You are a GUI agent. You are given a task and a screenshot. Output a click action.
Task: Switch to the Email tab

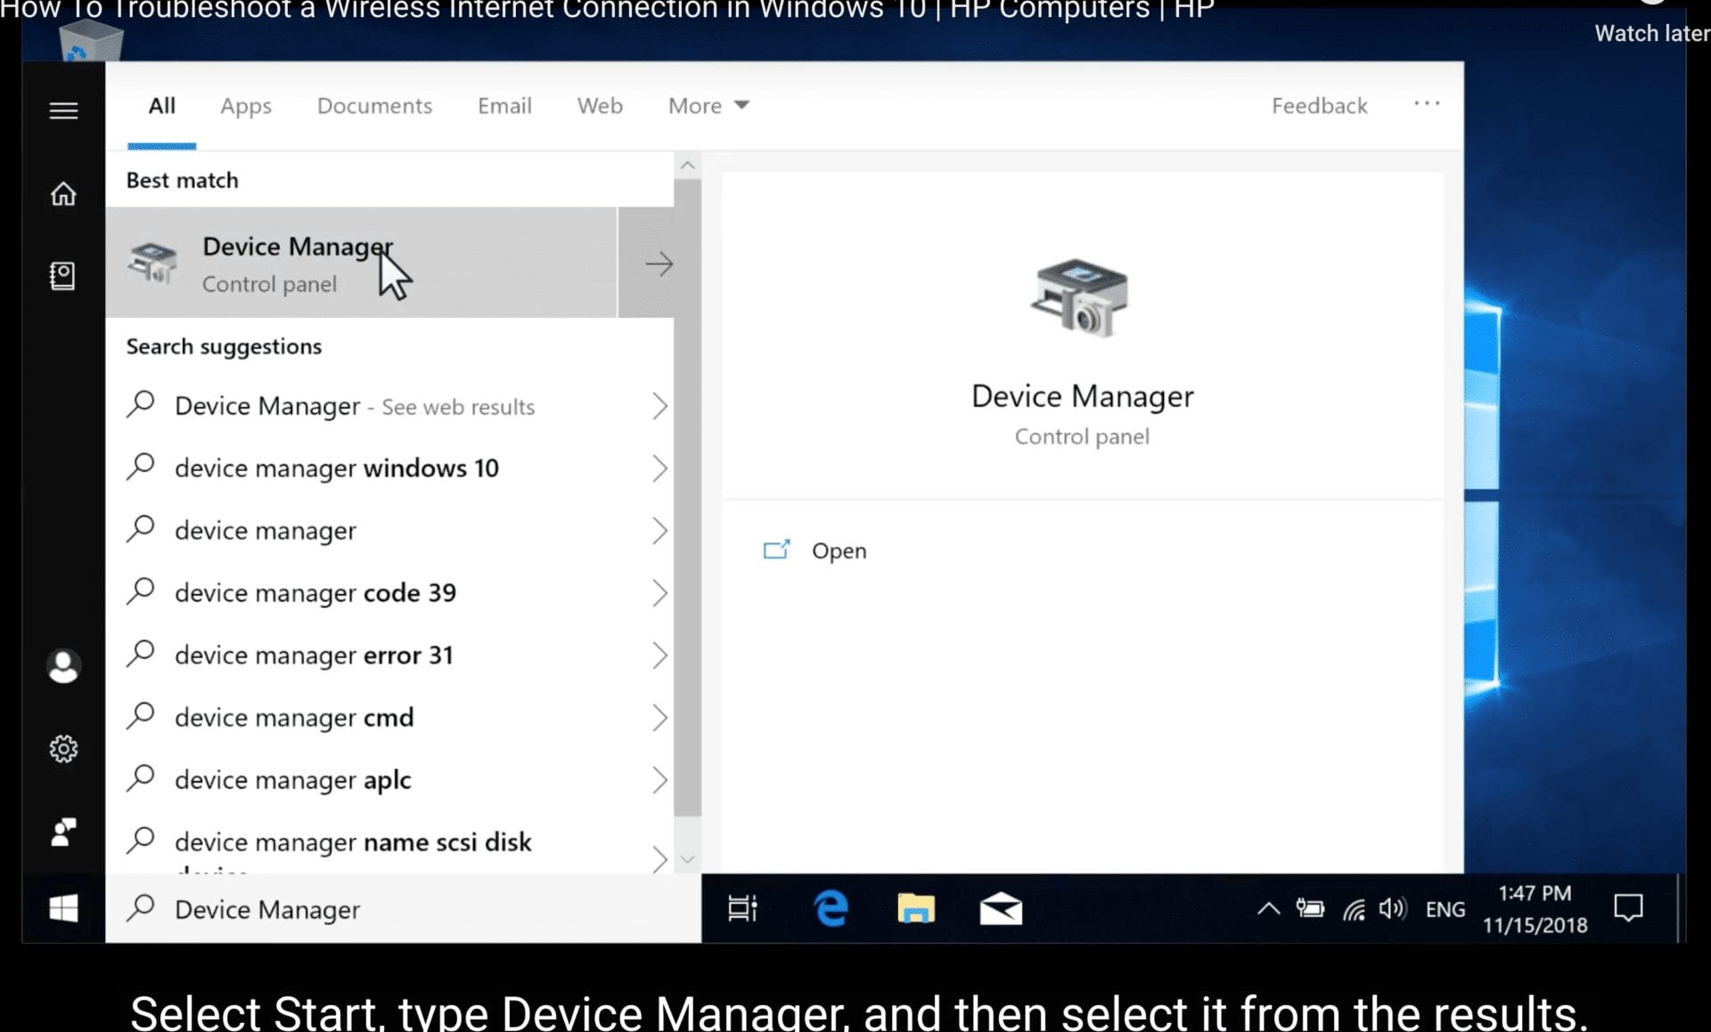point(504,106)
